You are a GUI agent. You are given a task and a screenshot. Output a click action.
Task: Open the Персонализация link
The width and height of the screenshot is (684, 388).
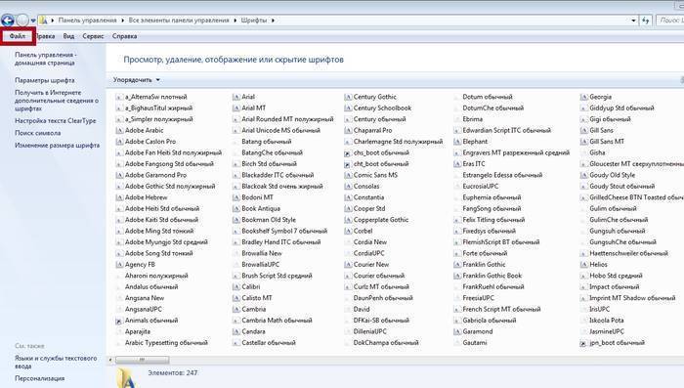click(40, 378)
